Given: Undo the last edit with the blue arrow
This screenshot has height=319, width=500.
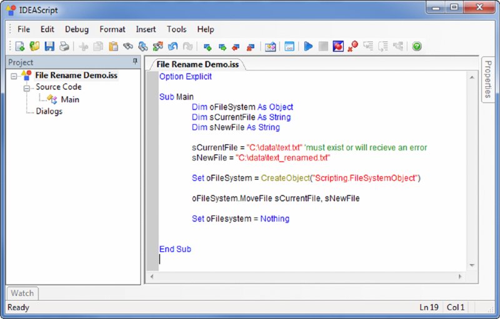Looking at the screenshot, I should [172, 46].
